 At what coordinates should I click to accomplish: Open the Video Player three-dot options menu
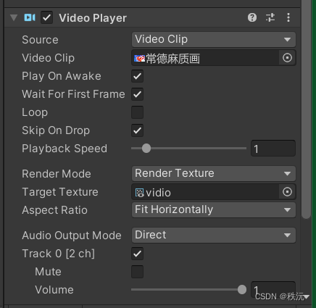click(x=288, y=17)
